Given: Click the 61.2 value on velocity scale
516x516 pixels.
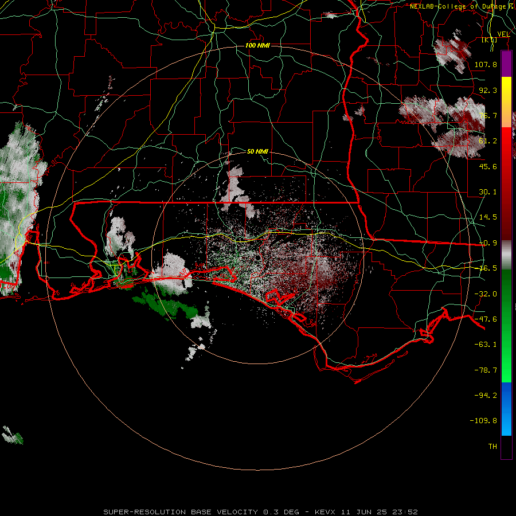Looking at the screenshot, I should click(x=488, y=141).
